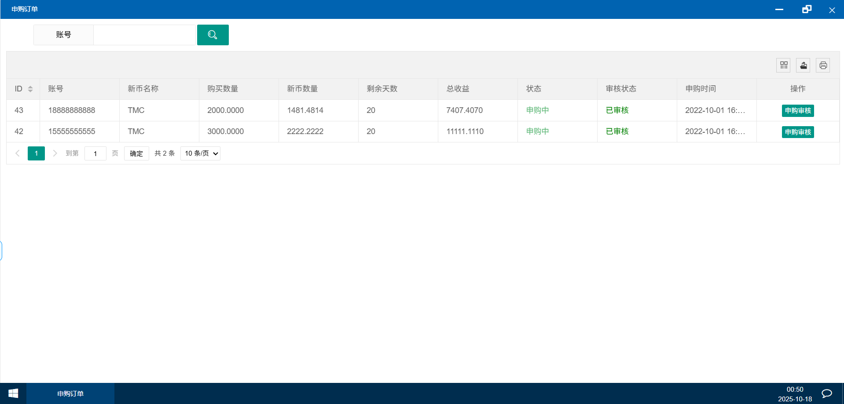Click the print table icon
Image resolution: width=844 pixels, height=404 pixels.
pyautogui.click(x=823, y=66)
